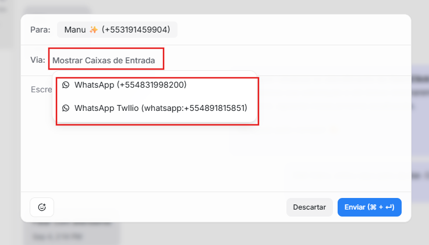Open the Mostrar Caixas de Entrada dropdown

pos(105,60)
